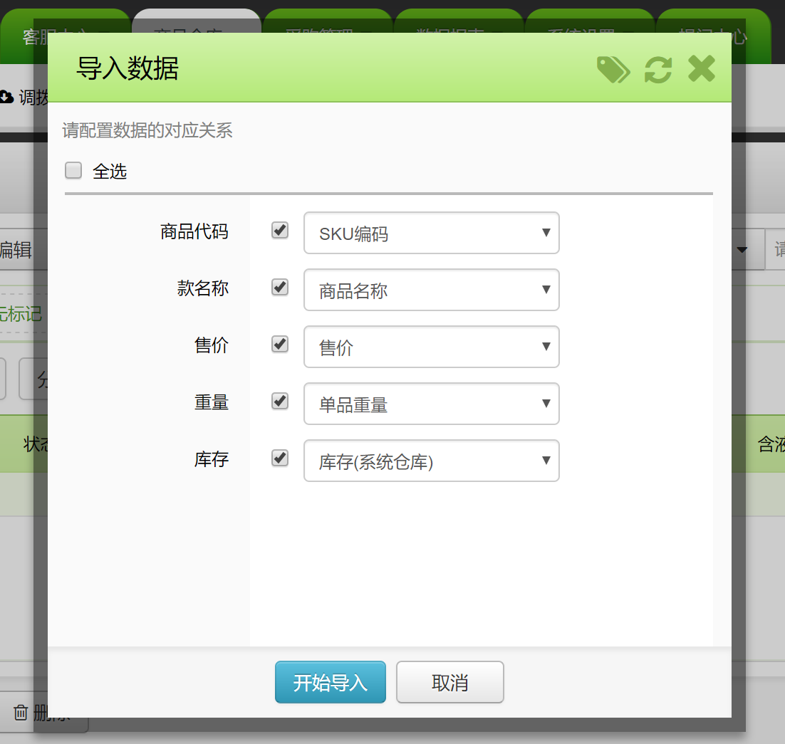
Task: Open the 商品名称 dropdown
Action: pos(432,290)
